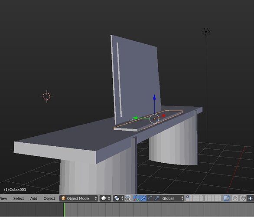The image size is (254, 217).
Task: Click the '(1) Cube.001' object label
Action: click(15, 190)
